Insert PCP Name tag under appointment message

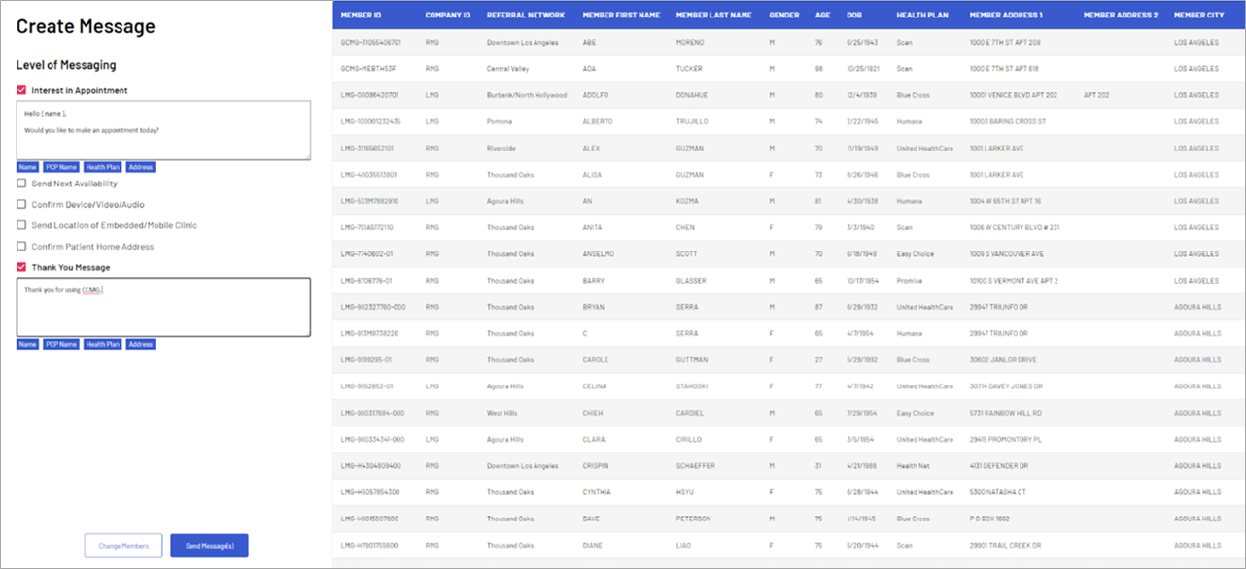point(61,167)
